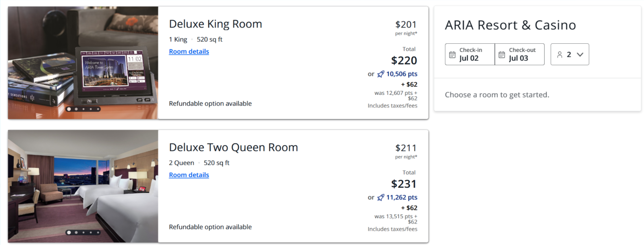The image size is (644, 245).
Task: Open Room details for Deluxe King Room
Action: tap(189, 52)
